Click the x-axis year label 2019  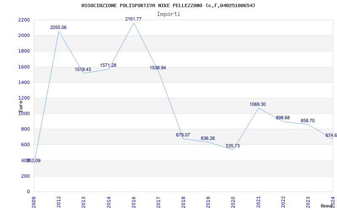[x=209, y=202]
